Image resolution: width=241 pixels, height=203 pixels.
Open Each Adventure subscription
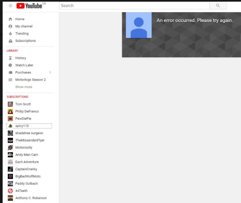(27, 162)
